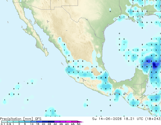Pick the 40–45 mm magenta legend swatch

69,122
